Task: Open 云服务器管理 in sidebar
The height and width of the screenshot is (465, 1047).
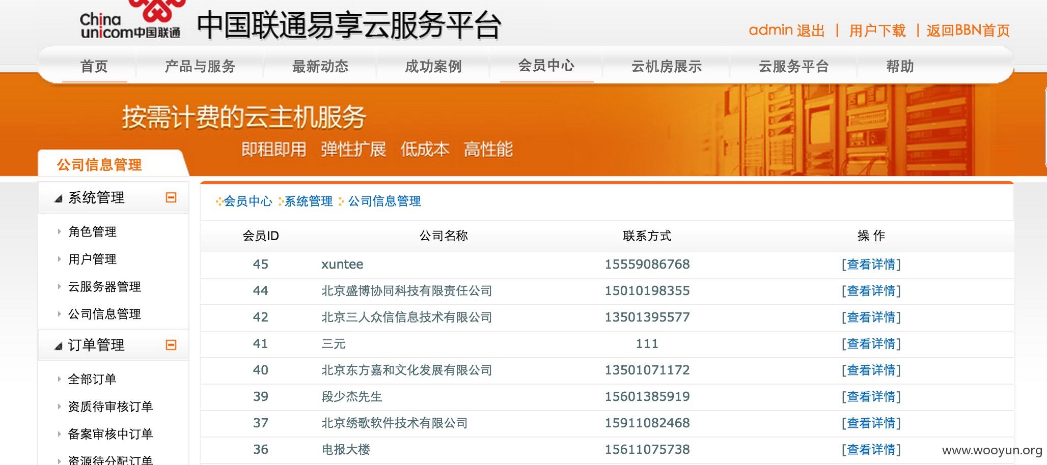Action: tap(104, 286)
